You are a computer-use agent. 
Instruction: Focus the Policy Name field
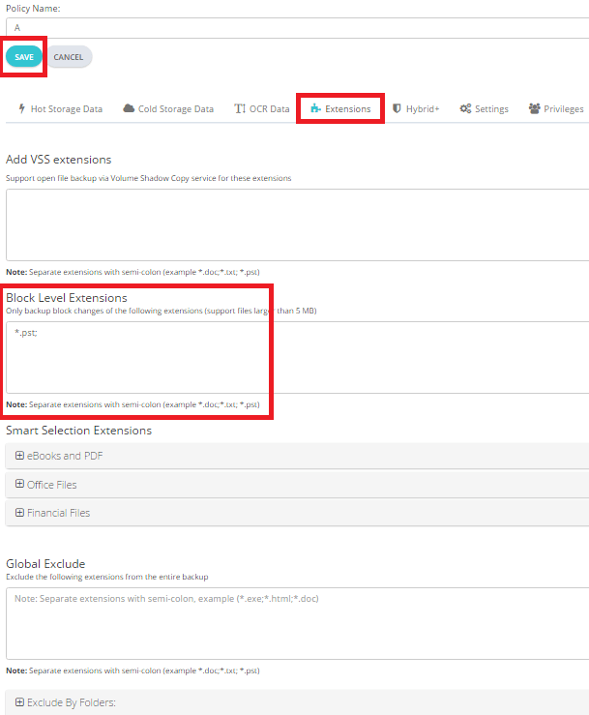point(297,28)
